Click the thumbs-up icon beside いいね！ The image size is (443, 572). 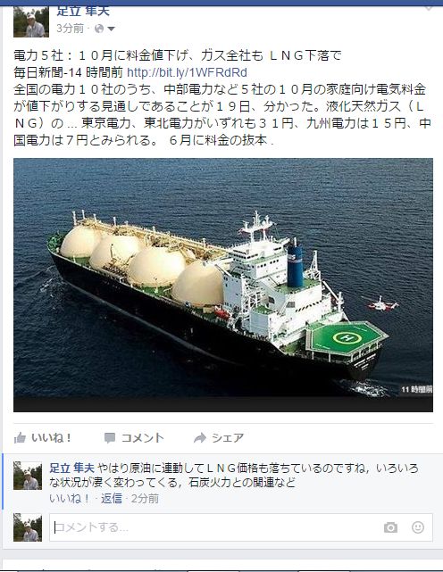pos(20,437)
